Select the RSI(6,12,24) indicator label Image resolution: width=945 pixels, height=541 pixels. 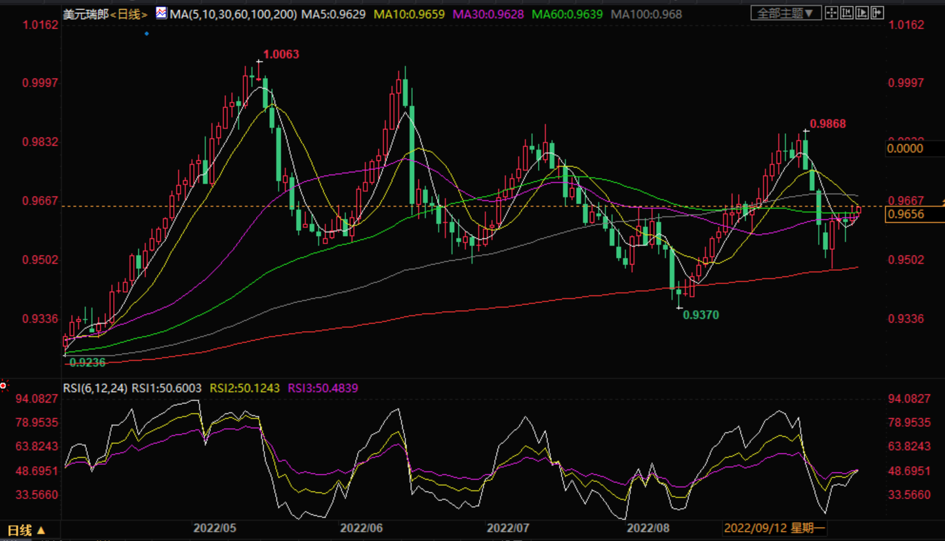(x=95, y=388)
